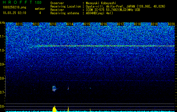Click the 0216 time marker

coord(104,24)
